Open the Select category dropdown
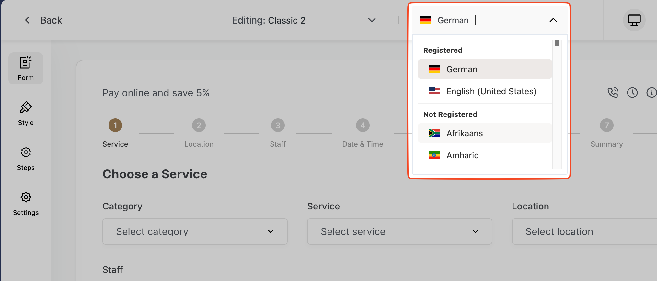 click(x=195, y=231)
